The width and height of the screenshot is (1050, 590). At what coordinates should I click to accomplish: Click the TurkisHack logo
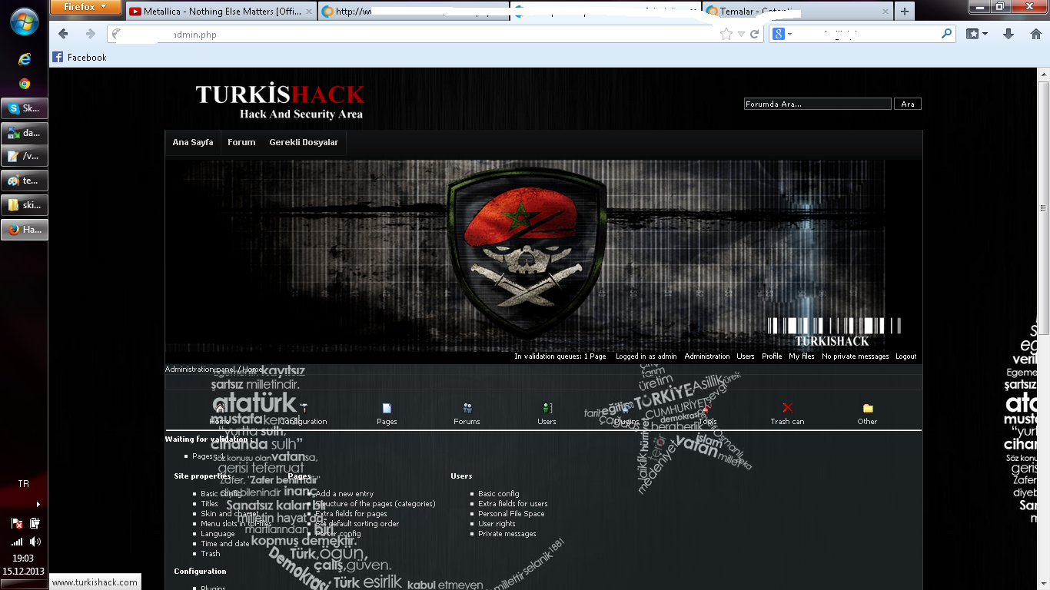pos(280,102)
